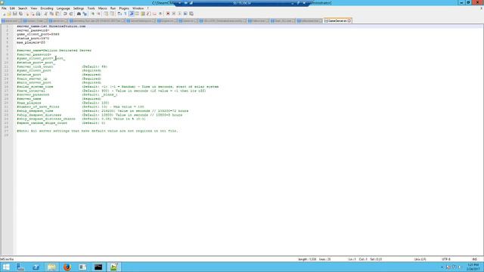Open the Function List panel icon
The image size is (484, 272).
coord(148,14)
